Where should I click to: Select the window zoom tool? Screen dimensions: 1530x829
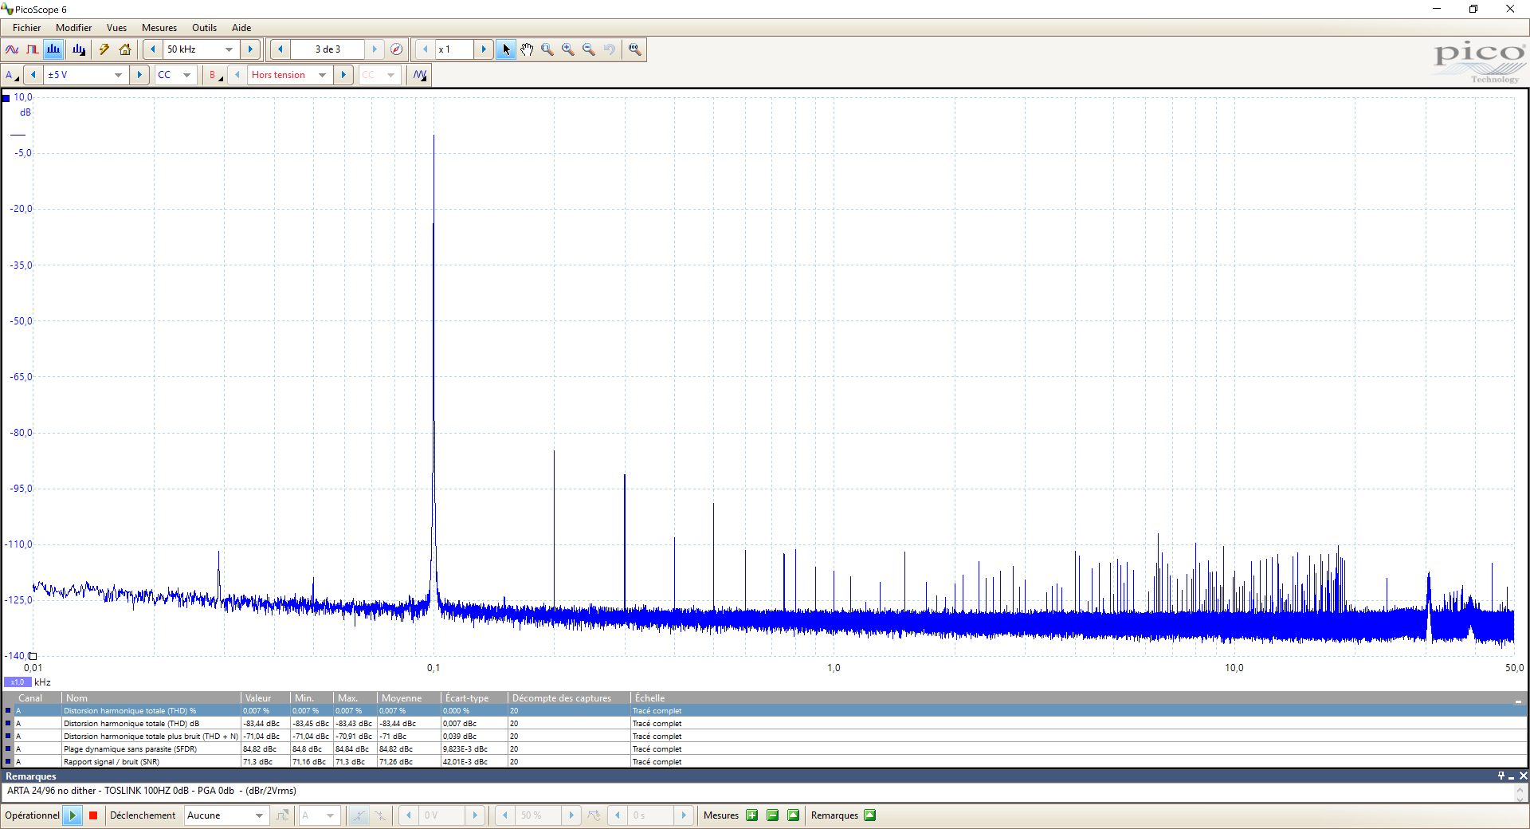[547, 49]
